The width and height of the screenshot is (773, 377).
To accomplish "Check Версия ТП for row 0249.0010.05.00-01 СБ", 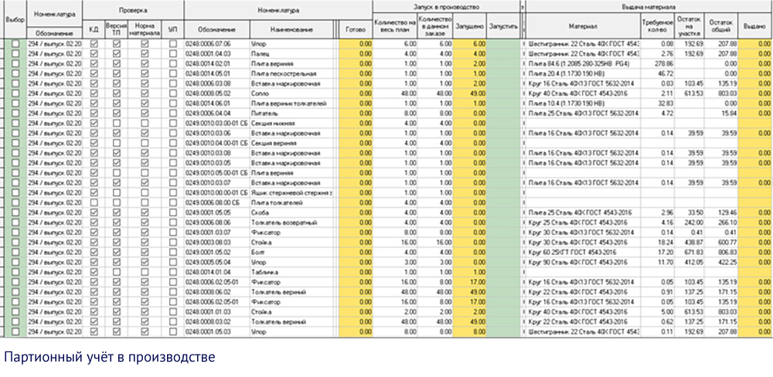I will tap(117, 172).
